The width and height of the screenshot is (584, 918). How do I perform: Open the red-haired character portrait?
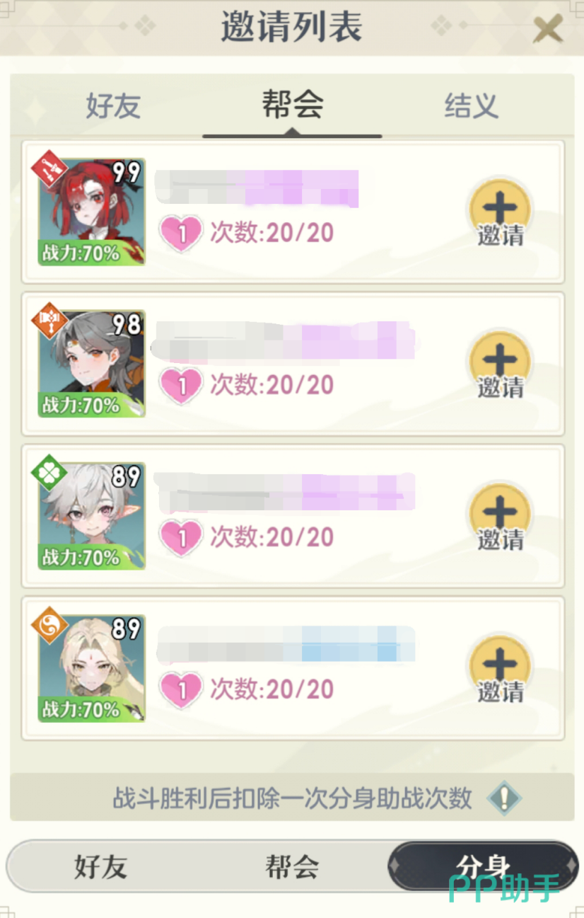(x=92, y=211)
